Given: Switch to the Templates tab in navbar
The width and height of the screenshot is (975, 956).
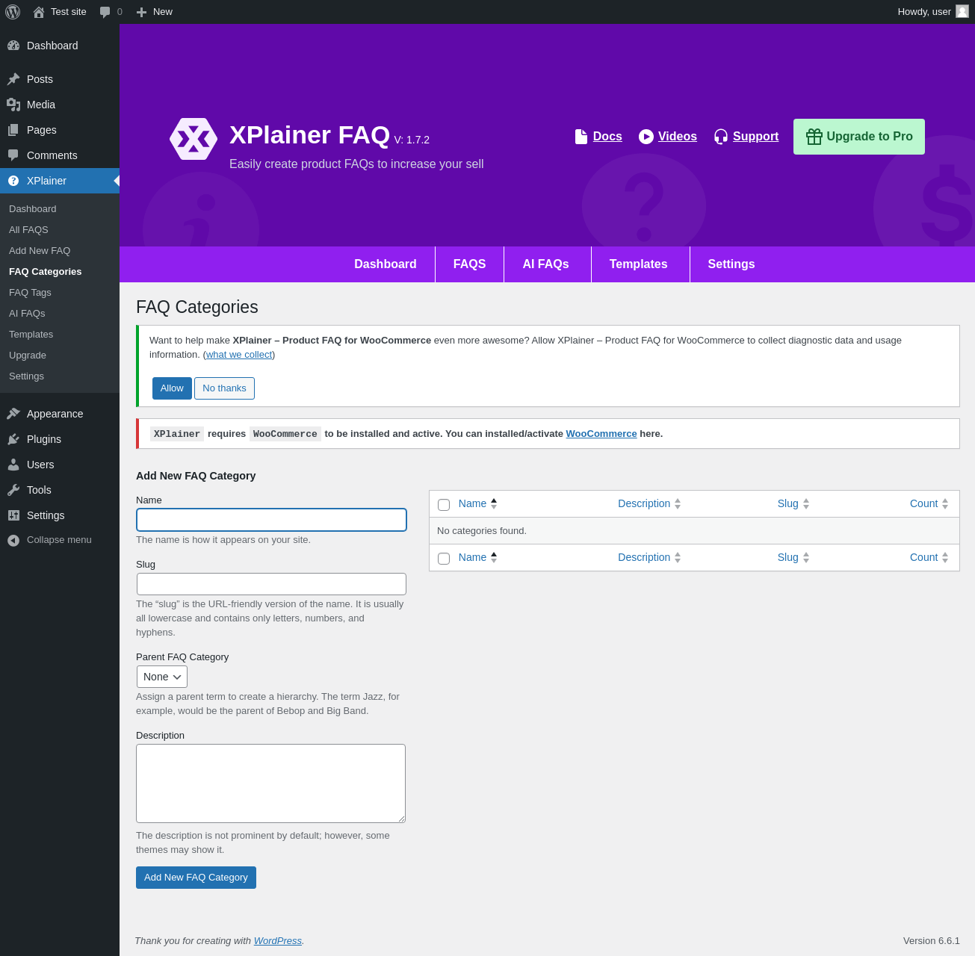Looking at the screenshot, I should tap(639, 264).
